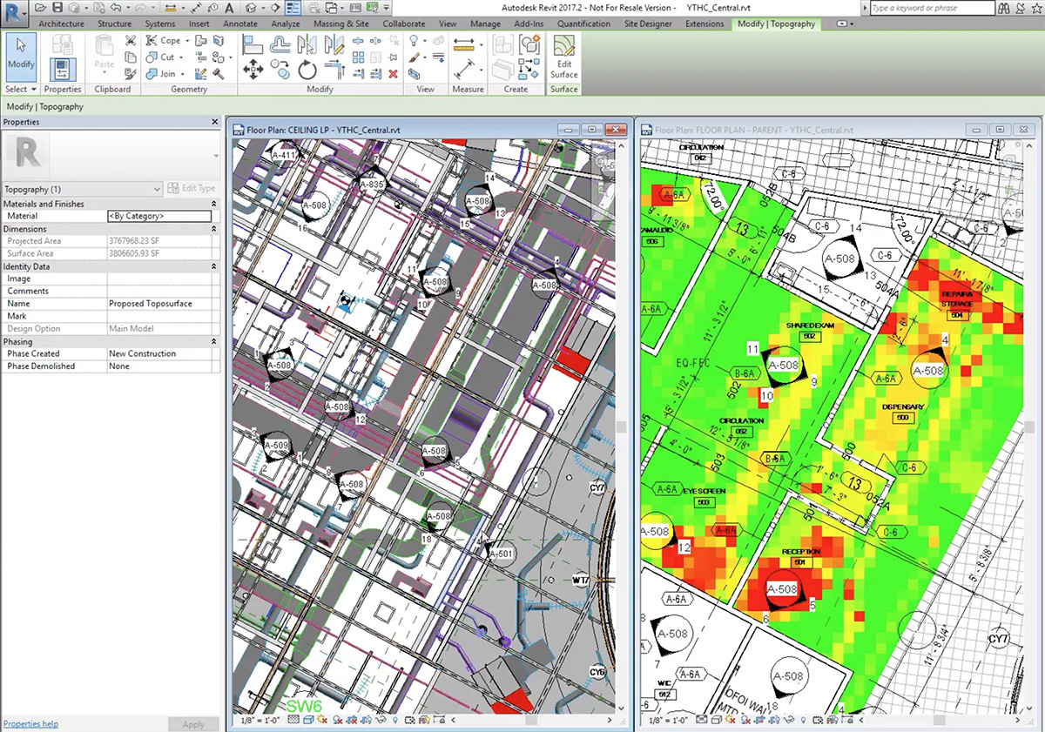The width and height of the screenshot is (1045, 732).
Task: Click the Phase Demolished value None
Action: click(x=159, y=366)
